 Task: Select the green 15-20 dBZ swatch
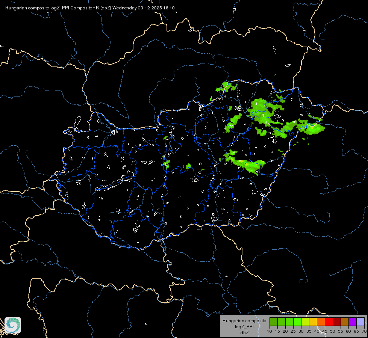pos(282,322)
